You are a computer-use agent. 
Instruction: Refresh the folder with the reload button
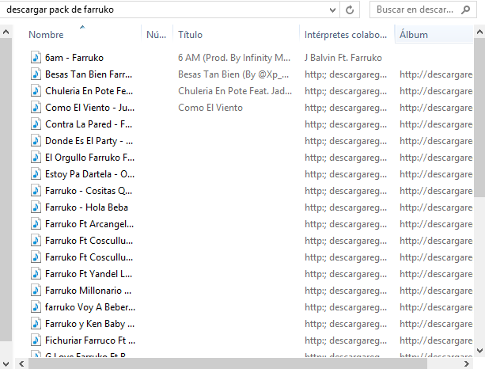pyautogui.click(x=350, y=10)
